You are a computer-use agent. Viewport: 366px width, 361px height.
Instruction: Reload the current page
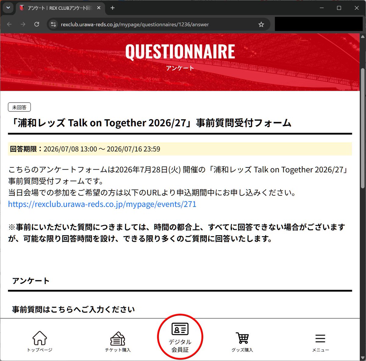pos(37,24)
